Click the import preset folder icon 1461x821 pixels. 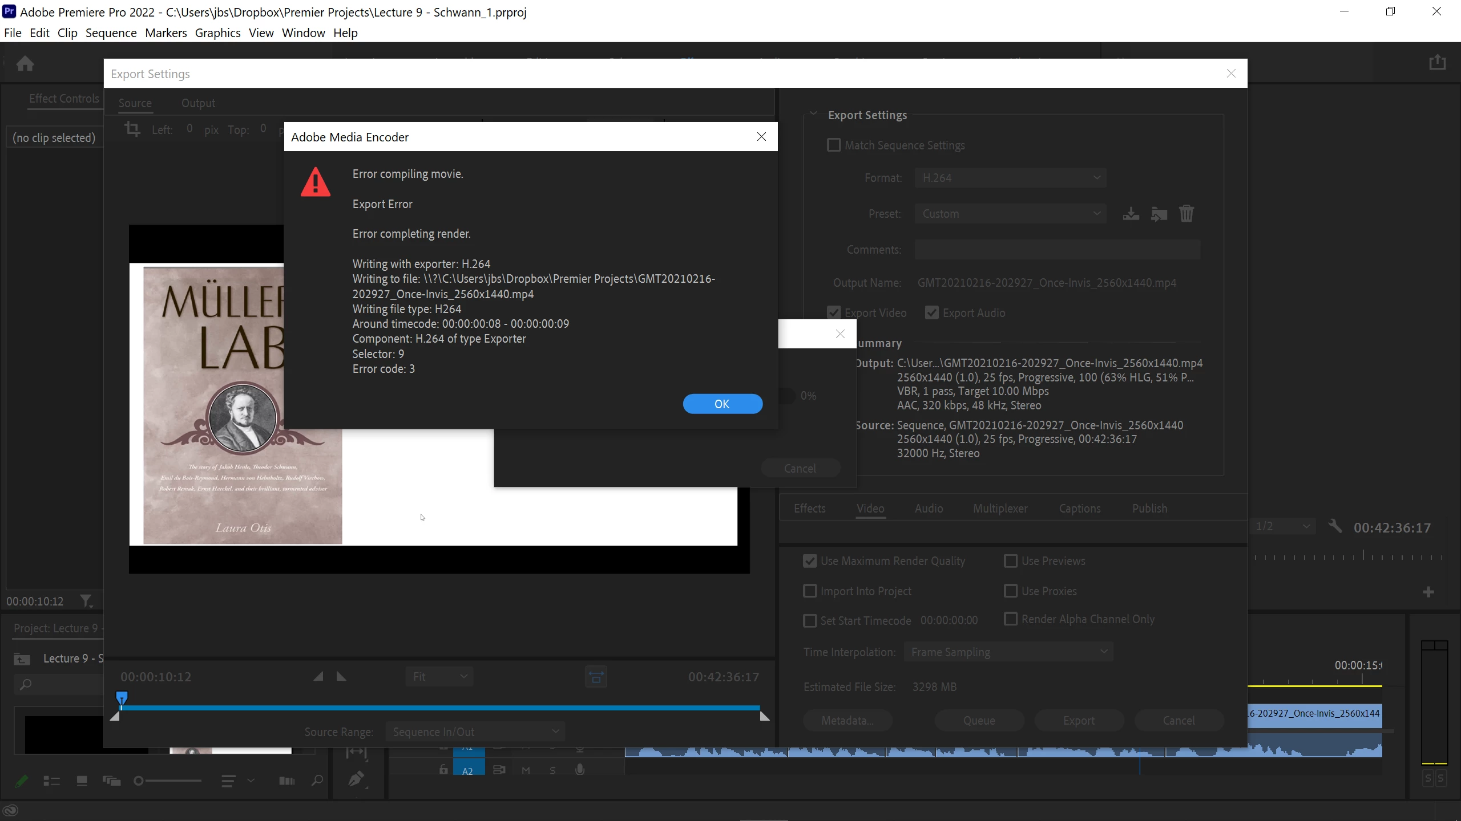(x=1159, y=214)
